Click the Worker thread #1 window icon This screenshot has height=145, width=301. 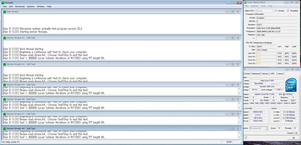click(x=5, y=38)
